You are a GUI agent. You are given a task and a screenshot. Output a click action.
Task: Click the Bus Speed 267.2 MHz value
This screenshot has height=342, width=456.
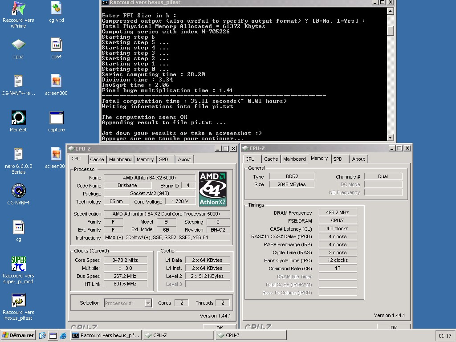pos(125,276)
